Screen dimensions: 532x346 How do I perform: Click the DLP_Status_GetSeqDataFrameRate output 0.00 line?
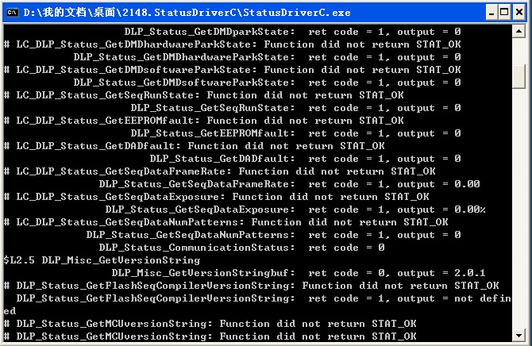click(289, 184)
